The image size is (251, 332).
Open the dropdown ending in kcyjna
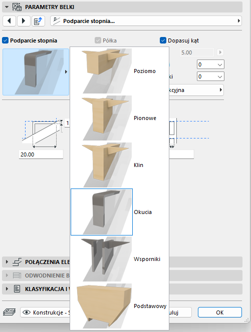(196, 90)
